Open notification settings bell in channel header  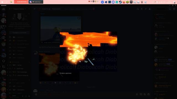[142, 9]
